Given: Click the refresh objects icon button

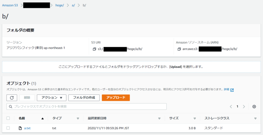Looking at the screenshot, I should 12,98.
